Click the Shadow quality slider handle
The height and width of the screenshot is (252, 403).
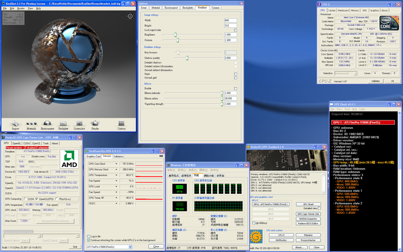pos(187,58)
